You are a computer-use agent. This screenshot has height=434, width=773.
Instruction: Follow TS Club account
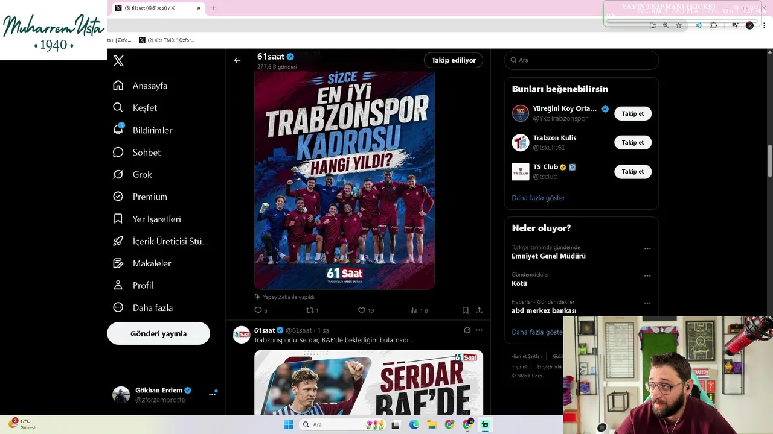tap(633, 171)
